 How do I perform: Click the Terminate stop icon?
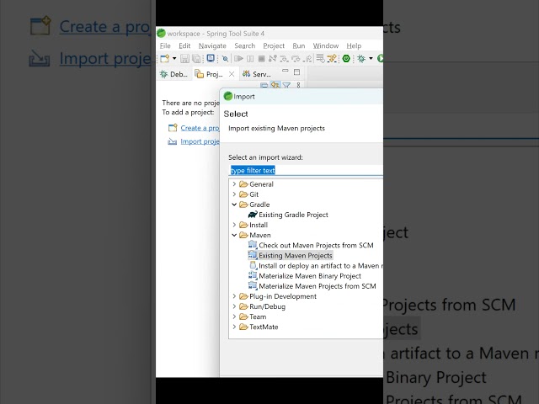[x=262, y=59]
